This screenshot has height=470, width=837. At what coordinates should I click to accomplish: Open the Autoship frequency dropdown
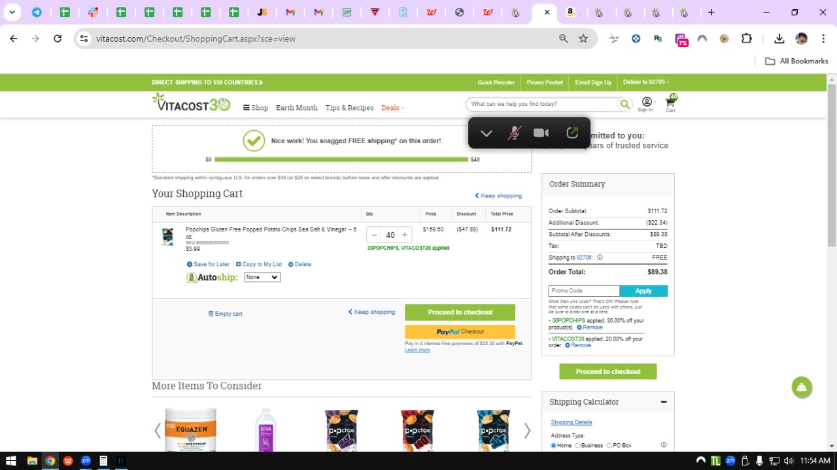tap(262, 277)
